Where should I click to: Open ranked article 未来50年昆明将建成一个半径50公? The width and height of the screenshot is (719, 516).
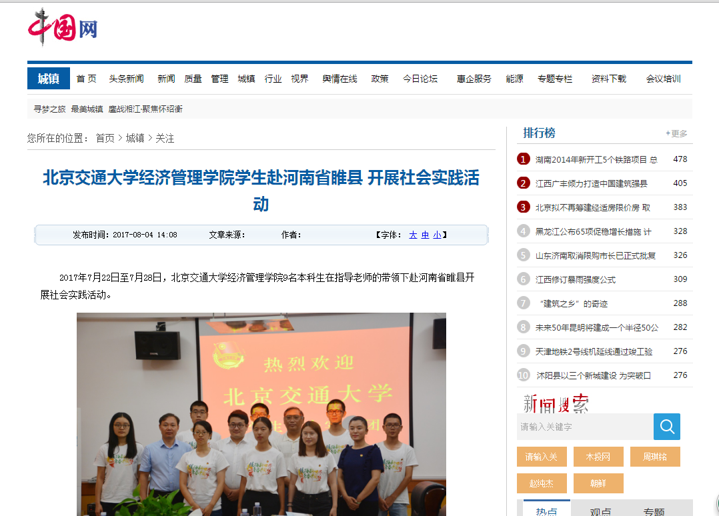596,327
